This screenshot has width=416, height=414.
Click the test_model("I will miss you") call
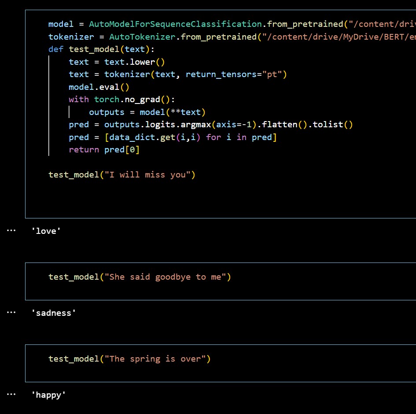click(x=121, y=175)
